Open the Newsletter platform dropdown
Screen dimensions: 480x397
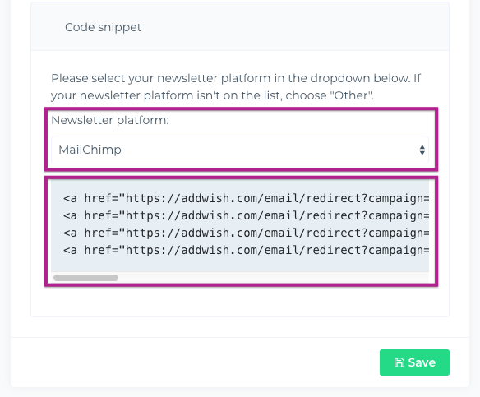pos(240,150)
